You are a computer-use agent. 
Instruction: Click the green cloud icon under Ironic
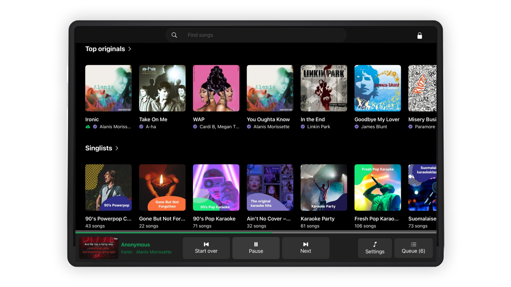point(88,127)
